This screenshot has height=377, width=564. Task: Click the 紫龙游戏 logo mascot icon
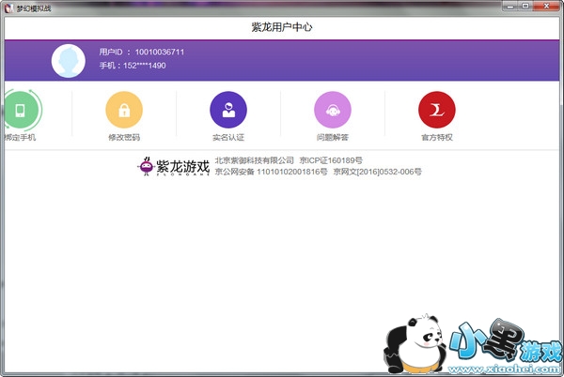[x=146, y=167]
